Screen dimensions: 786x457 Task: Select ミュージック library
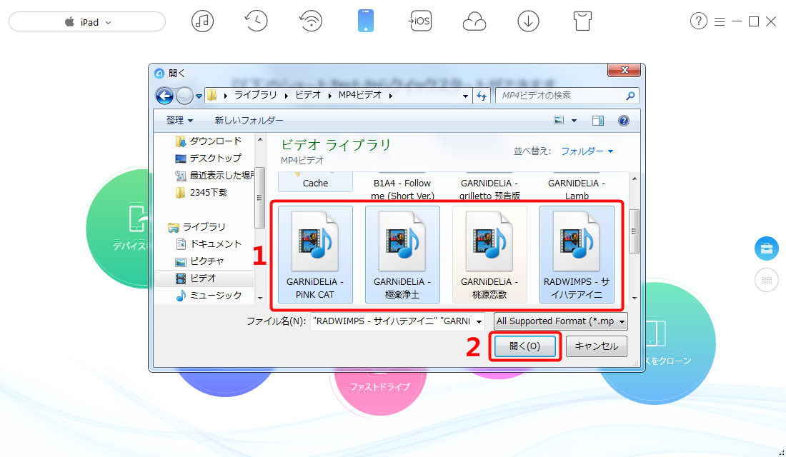point(209,296)
